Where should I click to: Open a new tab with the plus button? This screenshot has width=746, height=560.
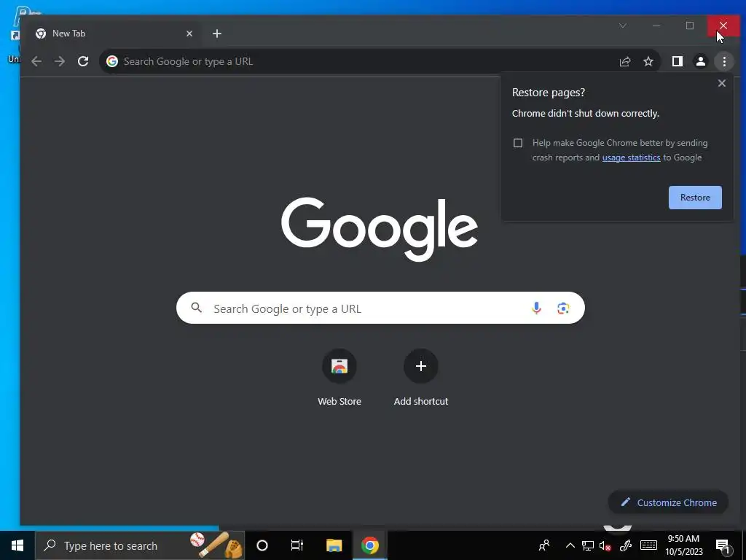tap(217, 34)
